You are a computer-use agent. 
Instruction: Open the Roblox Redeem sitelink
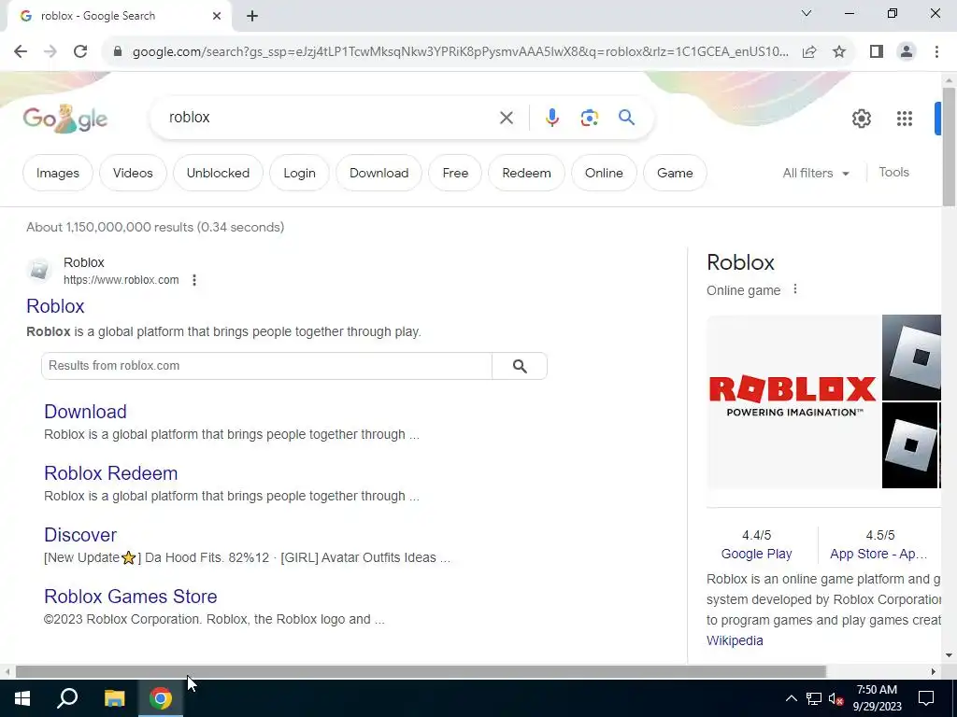pos(111,473)
